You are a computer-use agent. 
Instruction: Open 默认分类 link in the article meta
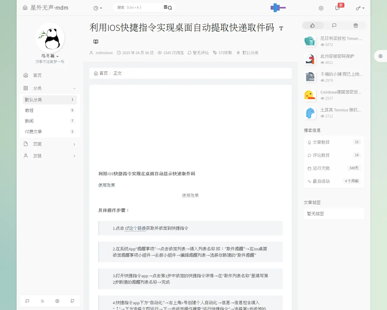[250, 53]
